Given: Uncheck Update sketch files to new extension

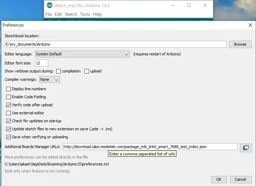Looking at the screenshot, I should [x=8, y=129].
